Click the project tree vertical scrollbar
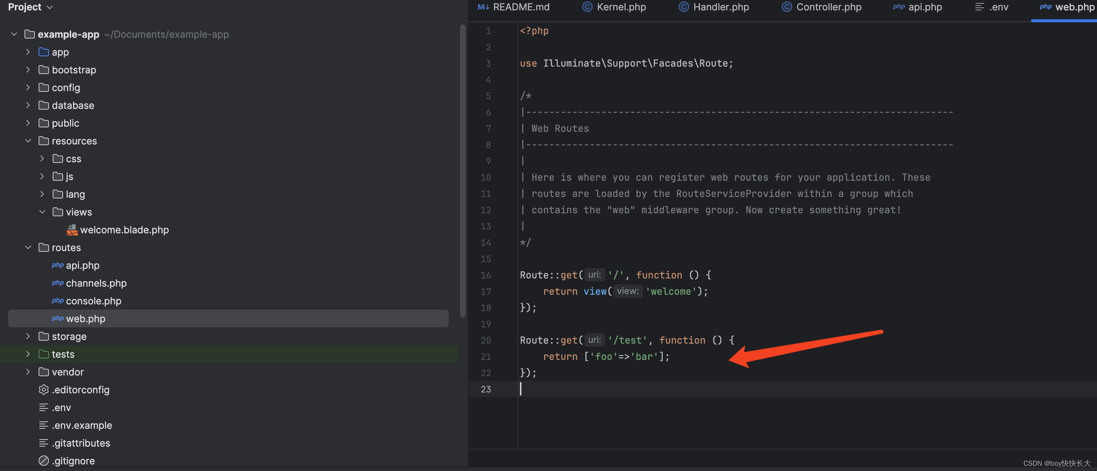Image resolution: width=1097 pixels, height=471 pixels. point(463,171)
